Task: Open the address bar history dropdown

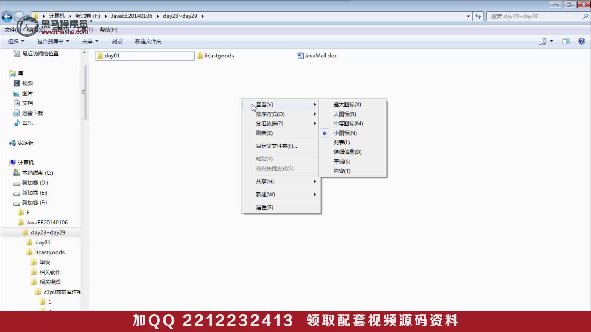Action: [468, 16]
